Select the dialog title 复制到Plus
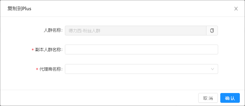The width and height of the screenshot is (245, 106). point(19,9)
